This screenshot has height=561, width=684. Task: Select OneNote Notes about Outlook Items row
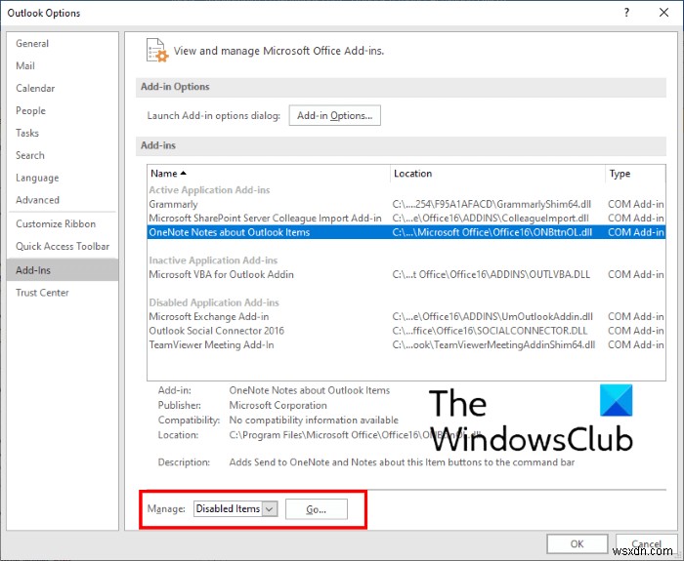click(406, 232)
